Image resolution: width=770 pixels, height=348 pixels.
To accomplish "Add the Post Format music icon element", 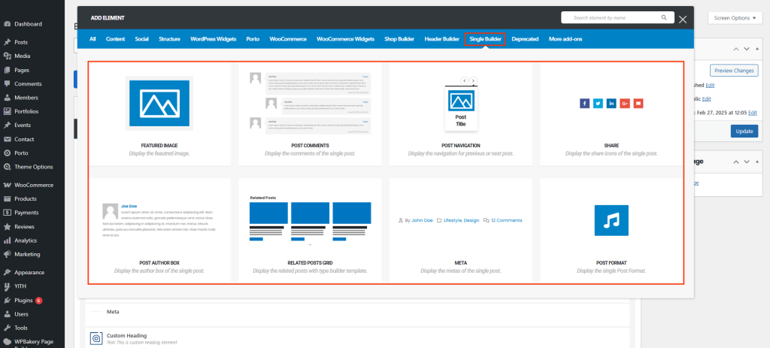I will pos(611,220).
